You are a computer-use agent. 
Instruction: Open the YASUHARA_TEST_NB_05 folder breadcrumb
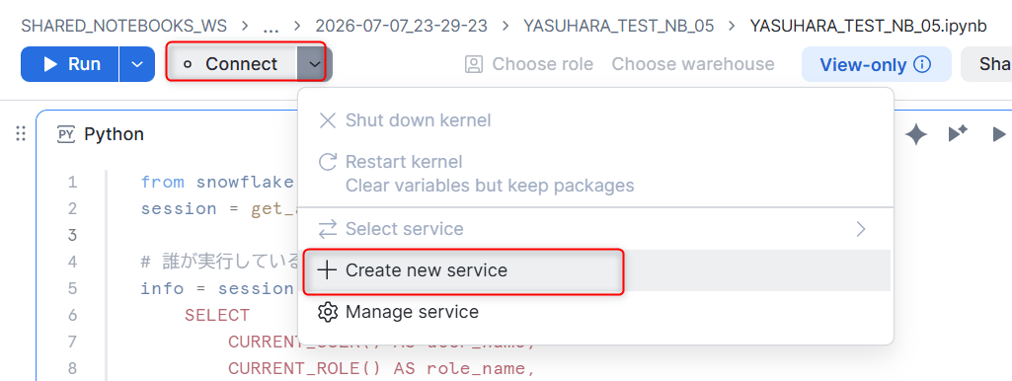click(x=618, y=26)
